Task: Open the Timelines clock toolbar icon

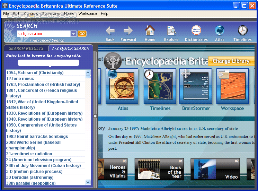Action: pos(242,30)
